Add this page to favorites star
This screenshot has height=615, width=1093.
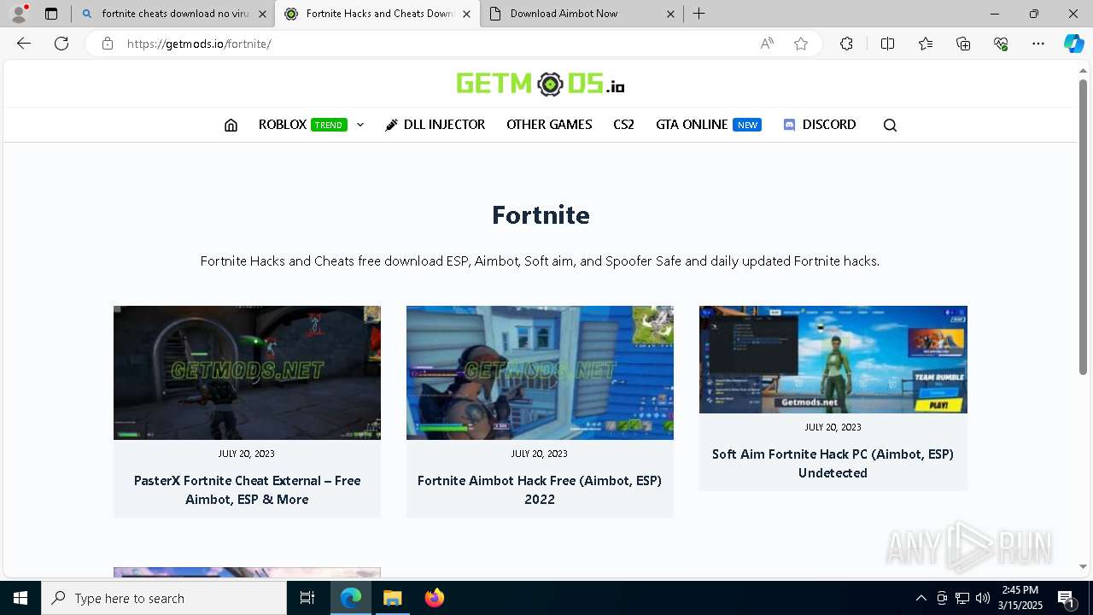[x=801, y=44]
